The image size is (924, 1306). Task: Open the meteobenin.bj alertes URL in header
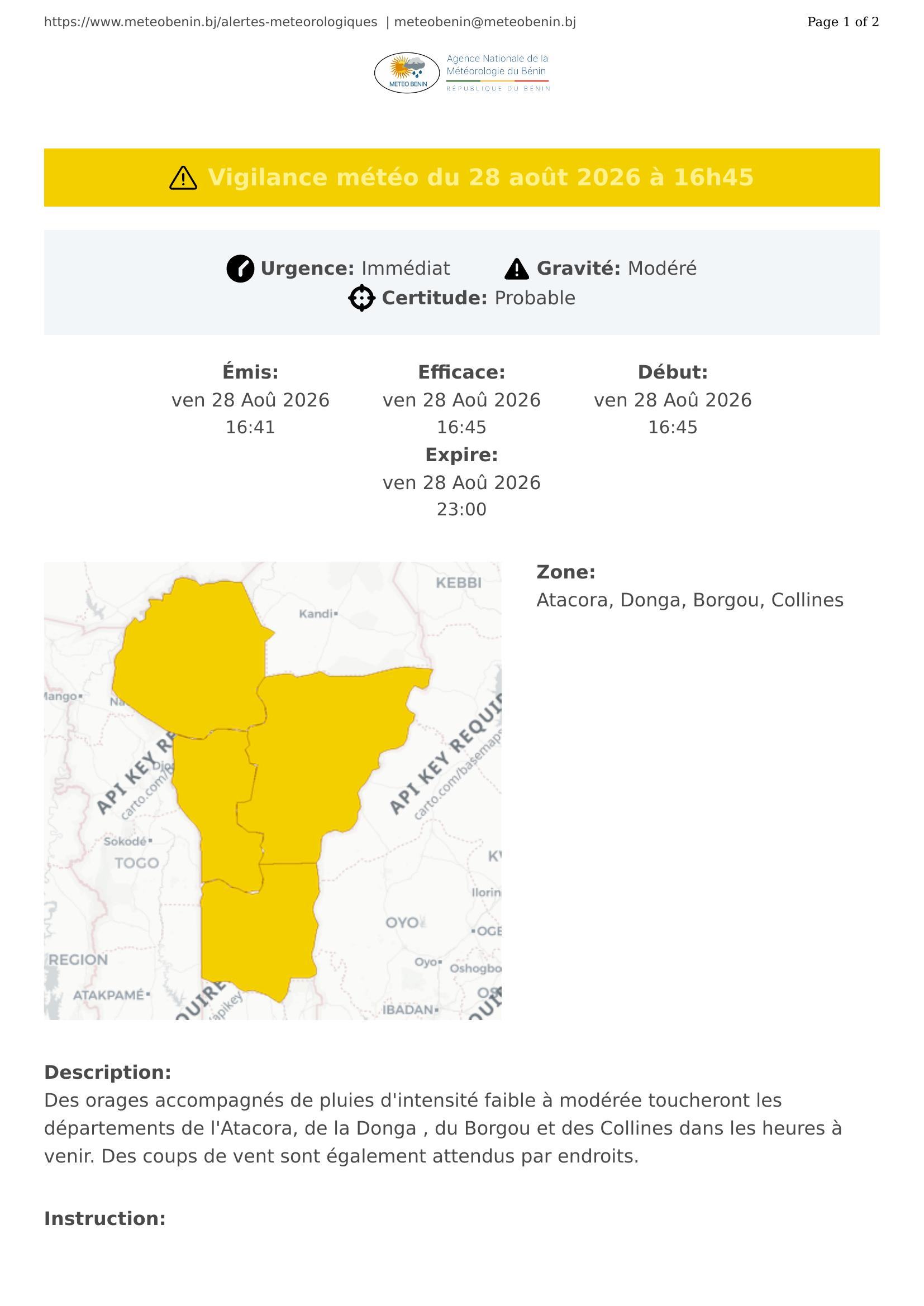tap(211, 22)
